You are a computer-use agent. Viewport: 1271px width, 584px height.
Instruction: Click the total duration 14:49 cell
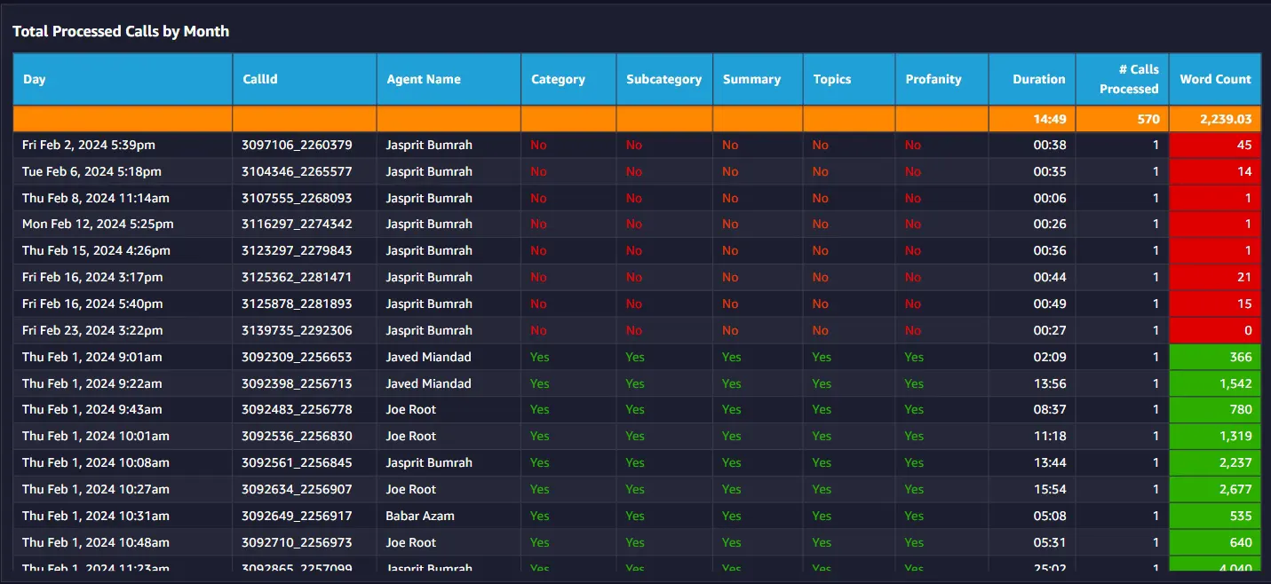click(x=1032, y=119)
